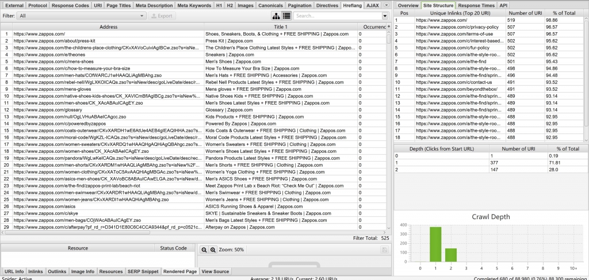The image size is (589, 280).
Task: Open the SERP Snippet bottom tab
Action: click(x=143, y=271)
